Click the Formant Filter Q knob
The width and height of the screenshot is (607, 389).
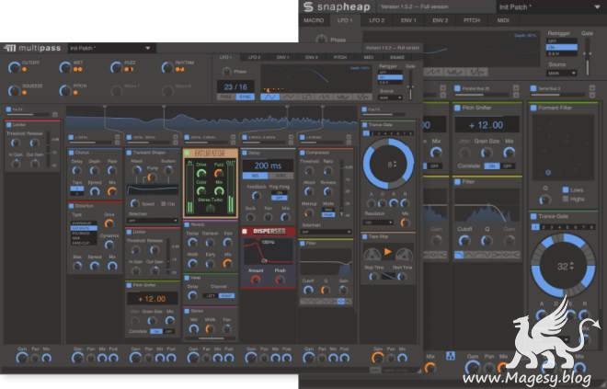pos(545,200)
